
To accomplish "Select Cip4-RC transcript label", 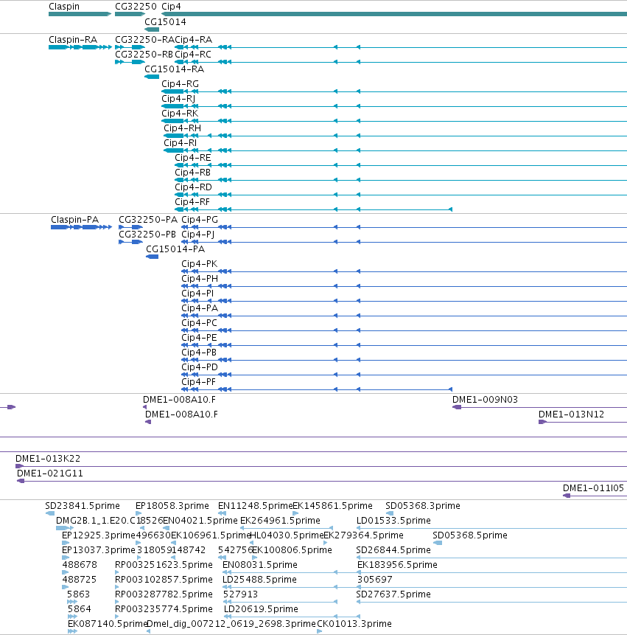I will (x=193, y=55).
